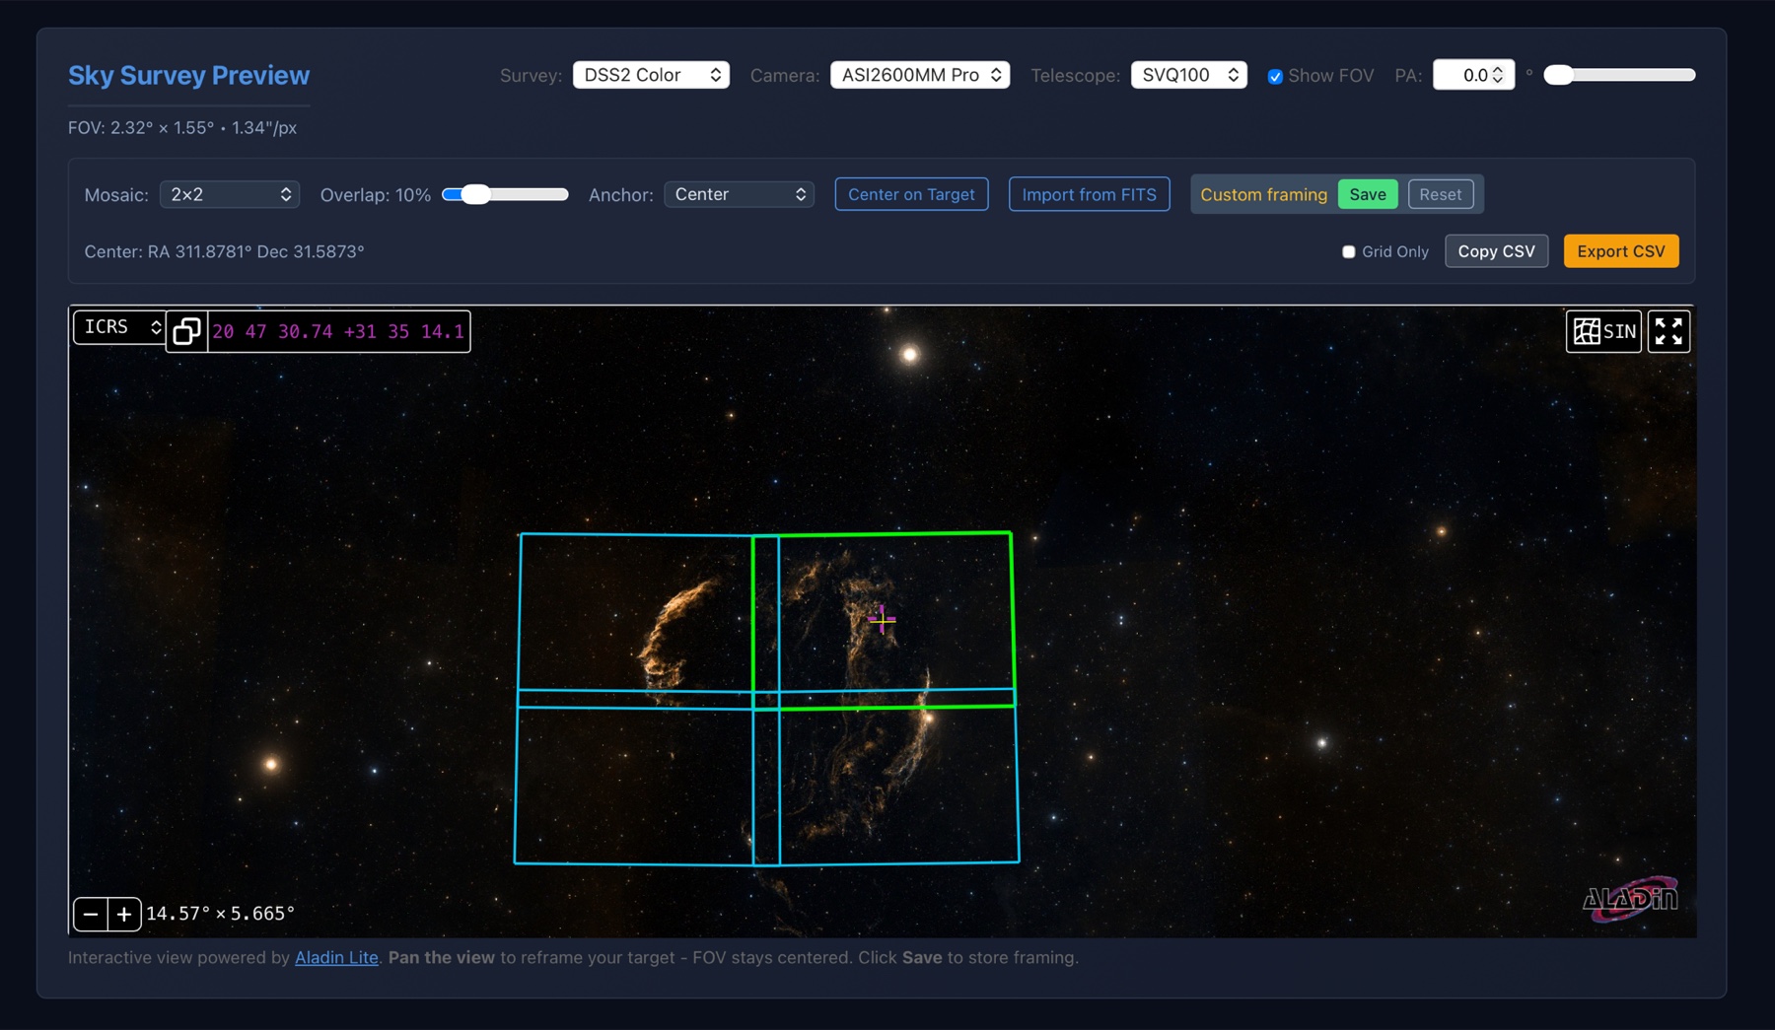Click the Center RA 311.8781° readout

click(x=224, y=251)
